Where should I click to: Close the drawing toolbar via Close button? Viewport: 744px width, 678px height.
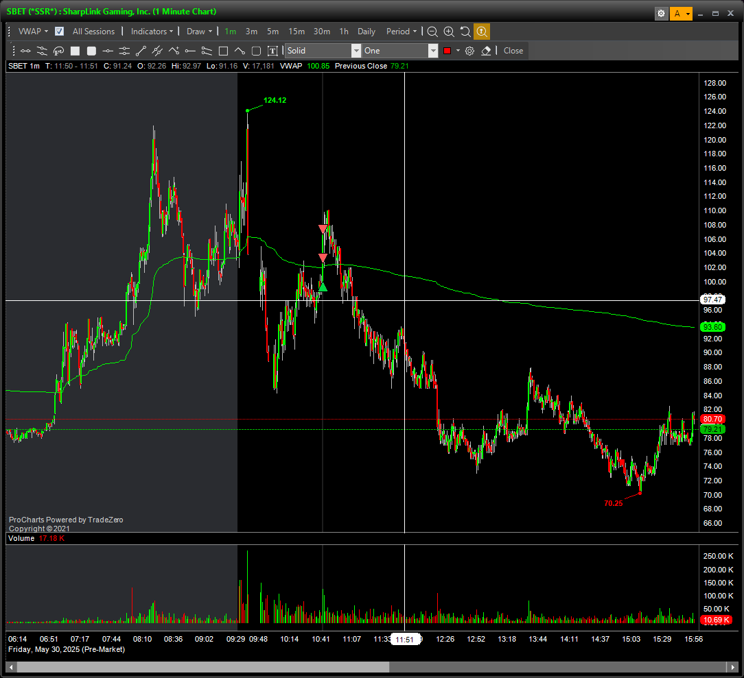pos(513,51)
